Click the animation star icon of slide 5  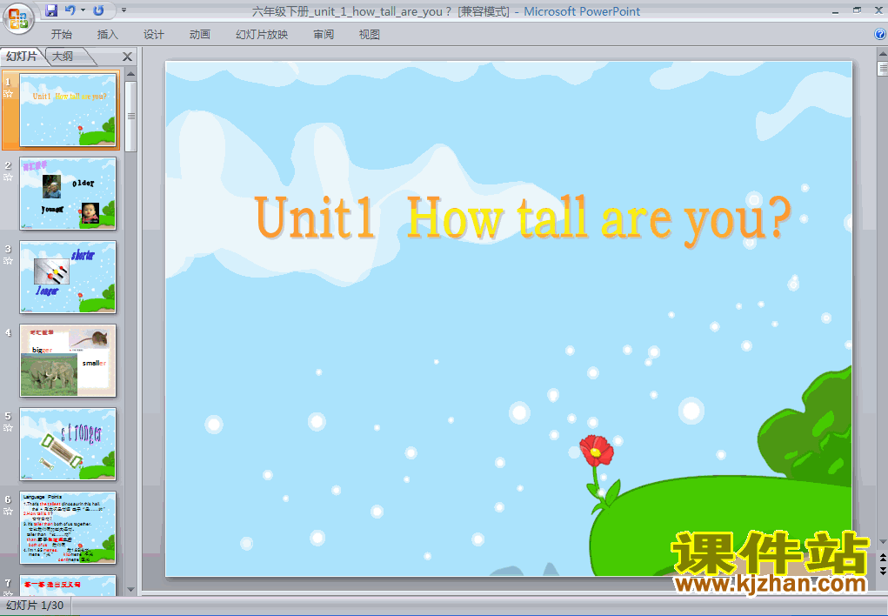click(8, 428)
